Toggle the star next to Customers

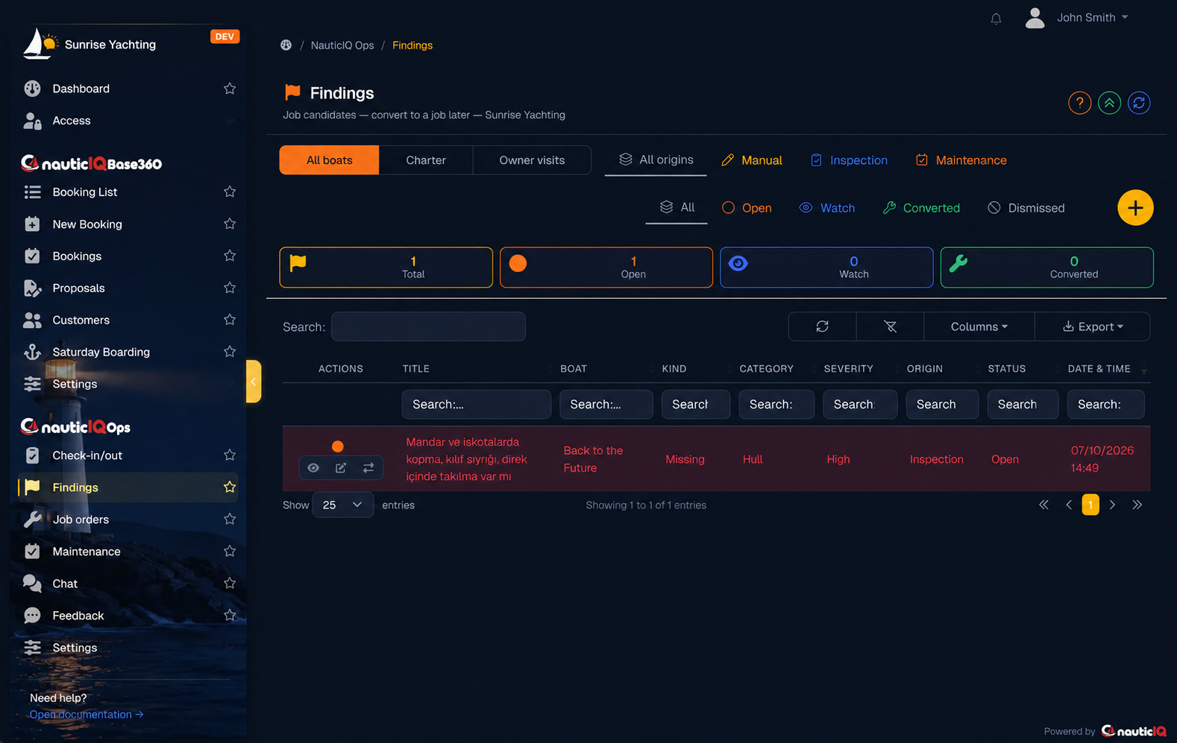click(x=230, y=320)
